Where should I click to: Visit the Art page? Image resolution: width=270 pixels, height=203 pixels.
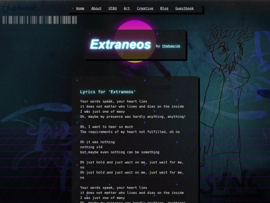(126, 9)
